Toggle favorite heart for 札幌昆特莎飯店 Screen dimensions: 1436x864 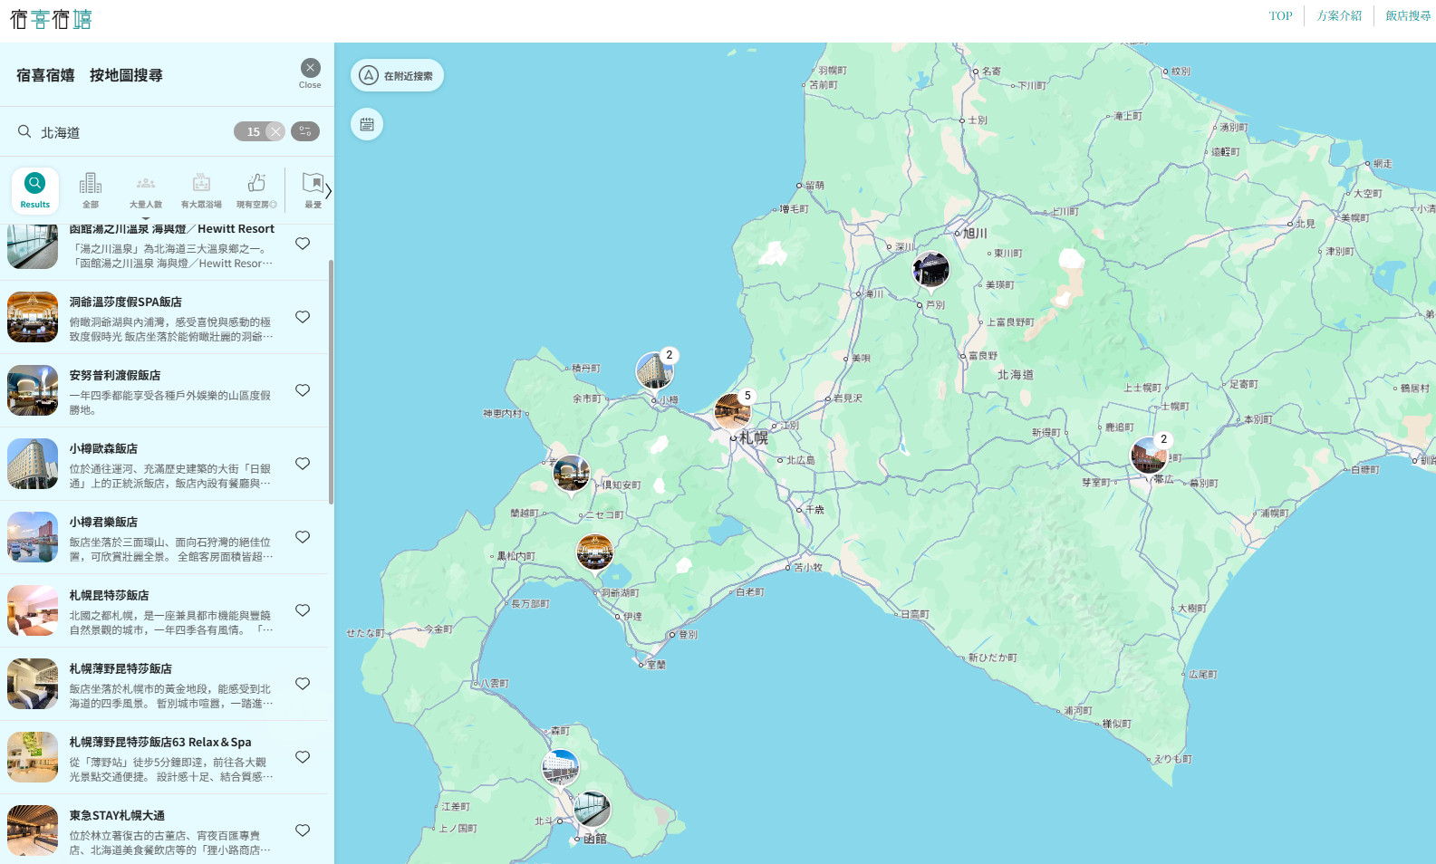tap(303, 610)
